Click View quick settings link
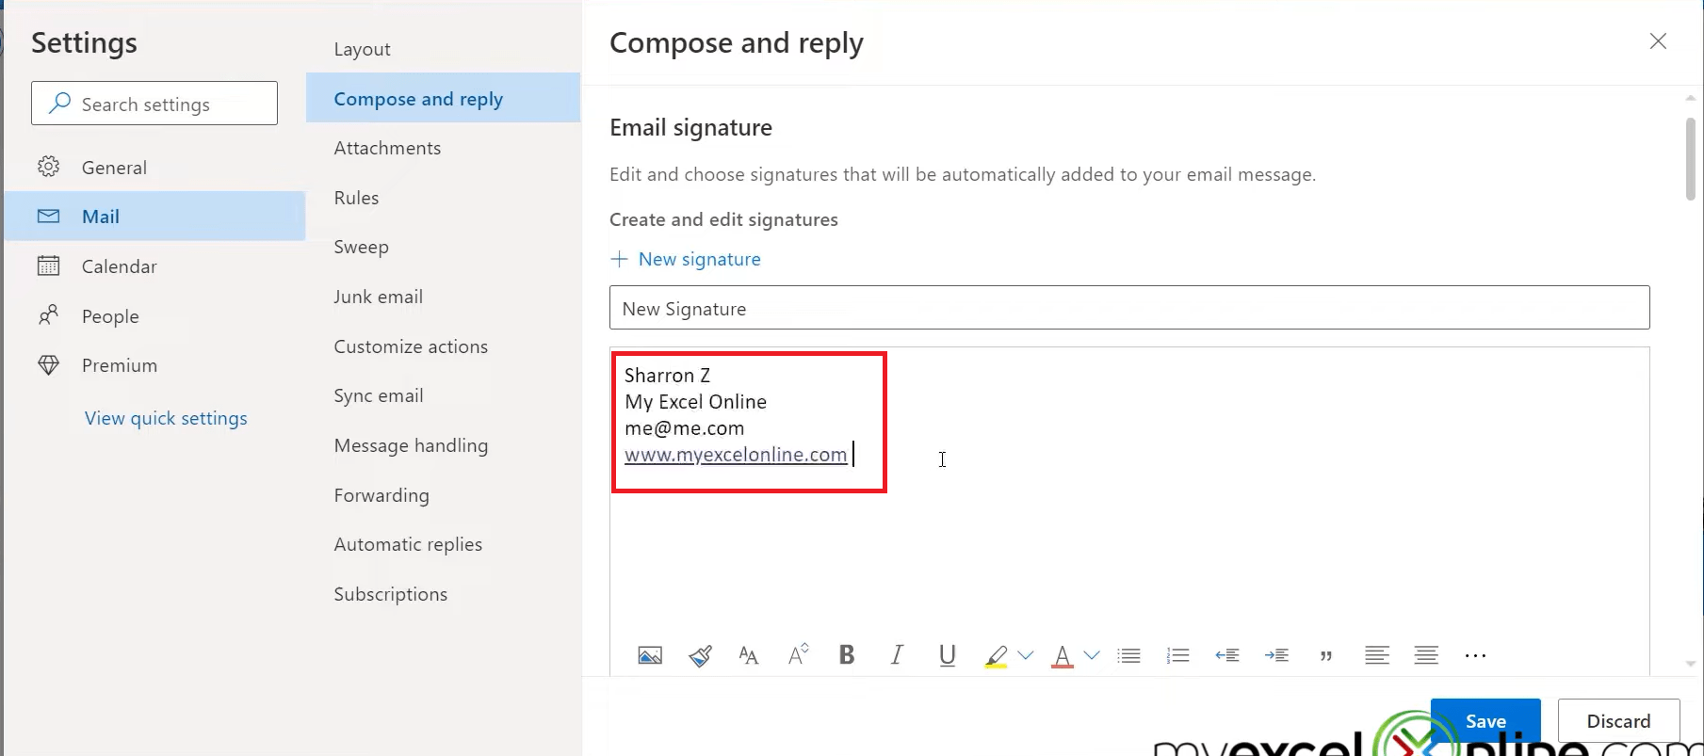Screen dimensions: 1704x756 166,418
